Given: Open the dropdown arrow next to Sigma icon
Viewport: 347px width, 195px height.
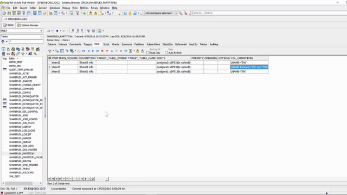Looking at the screenshot, I should pyautogui.click(x=134, y=51).
